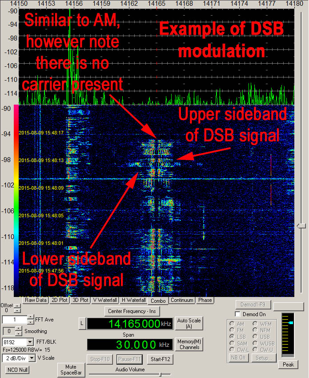Click the Pause-F11 button
This screenshot has height=378, width=309.
coord(129,359)
